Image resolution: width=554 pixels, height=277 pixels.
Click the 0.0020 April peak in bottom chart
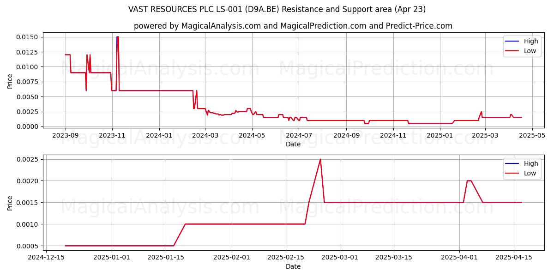pos(469,181)
